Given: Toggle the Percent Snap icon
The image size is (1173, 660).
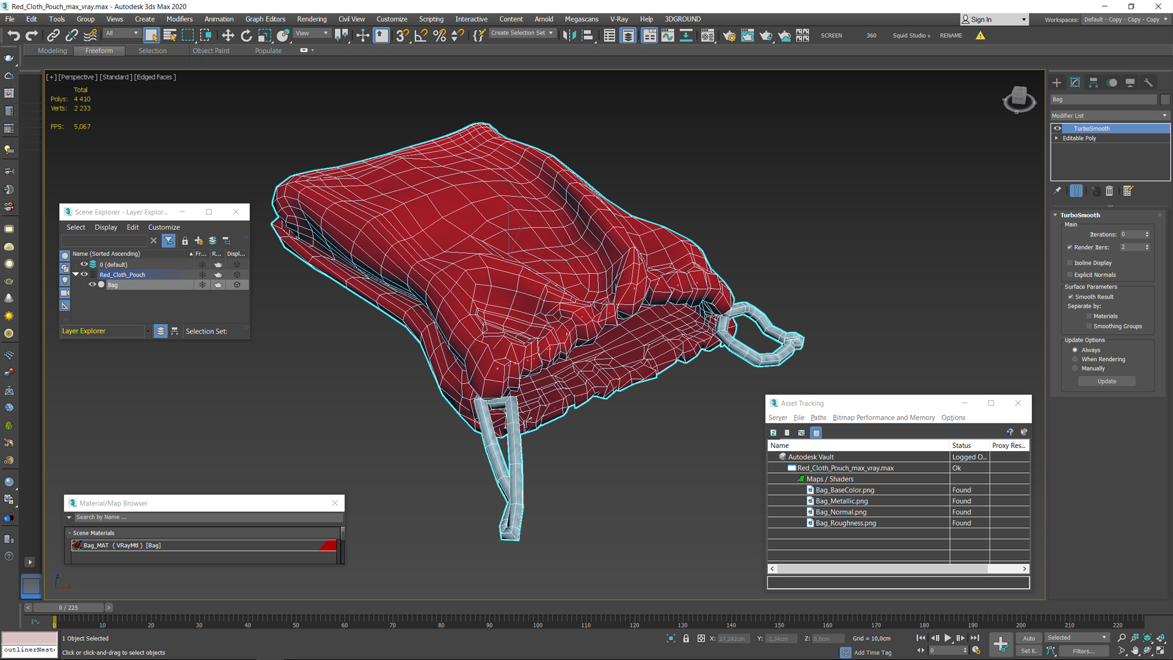Looking at the screenshot, I should coord(439,35).
